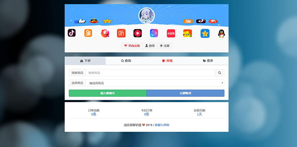
Task: Open the orange Kuaishou icon in the app row
Action: pyautogui.click(x=88, y=33)
